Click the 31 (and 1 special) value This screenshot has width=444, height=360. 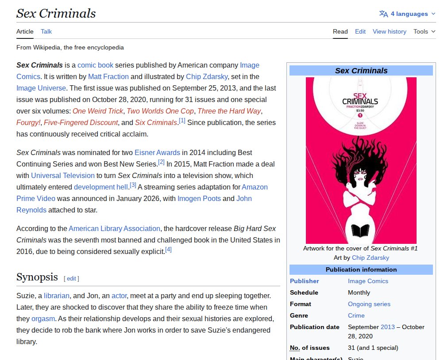click(x=373, y=348)
